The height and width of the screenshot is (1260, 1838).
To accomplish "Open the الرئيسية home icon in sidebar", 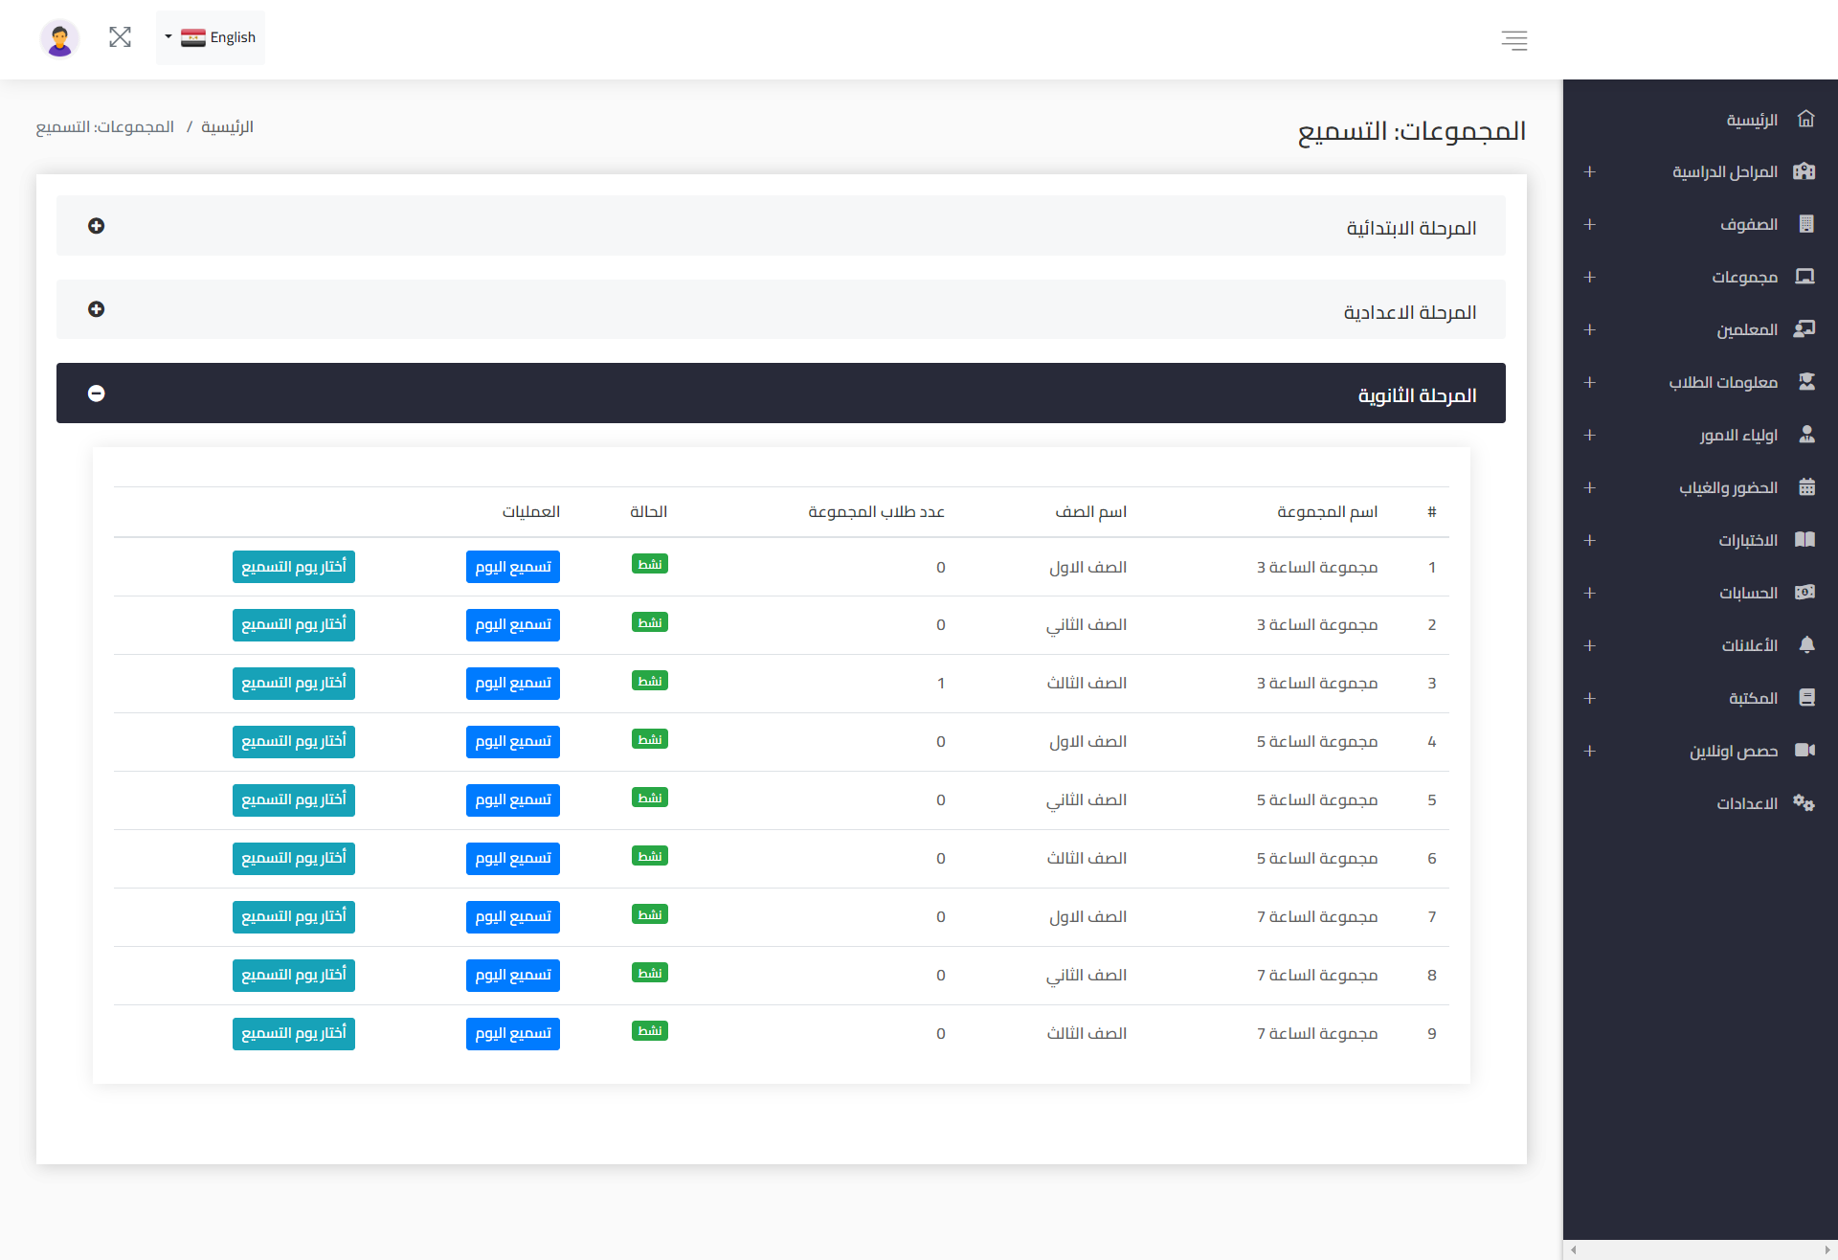I will point(1807,118).
